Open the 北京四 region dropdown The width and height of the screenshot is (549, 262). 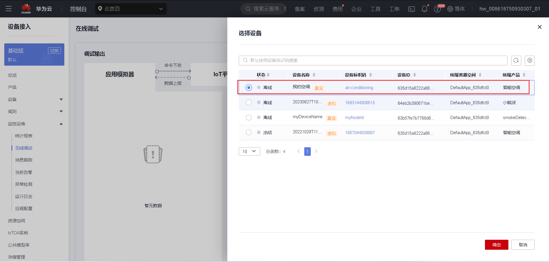pyautogui.click(x=131, y=9)
